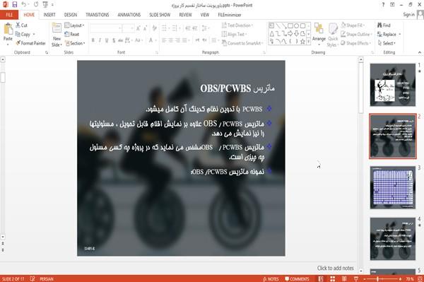
Task: Adjust the zoom slider handle
Action: 378,278
